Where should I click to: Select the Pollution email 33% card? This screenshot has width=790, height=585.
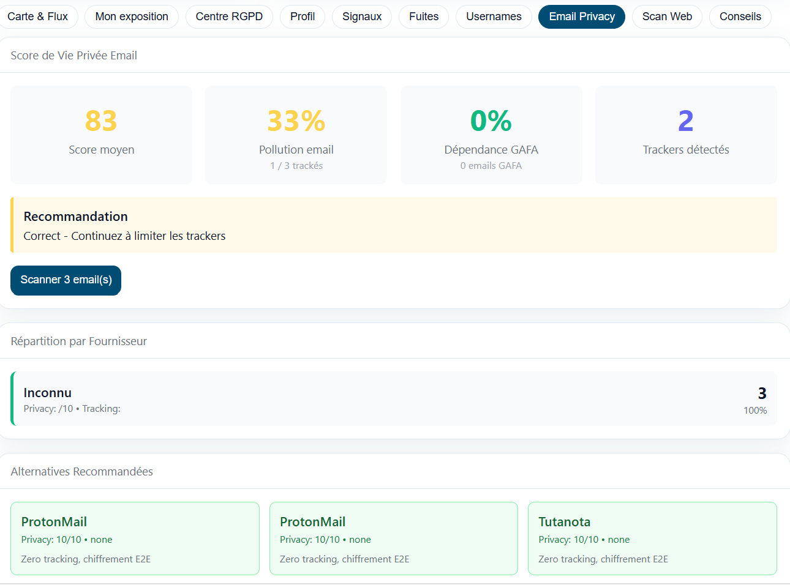click(x=296, y=135)
